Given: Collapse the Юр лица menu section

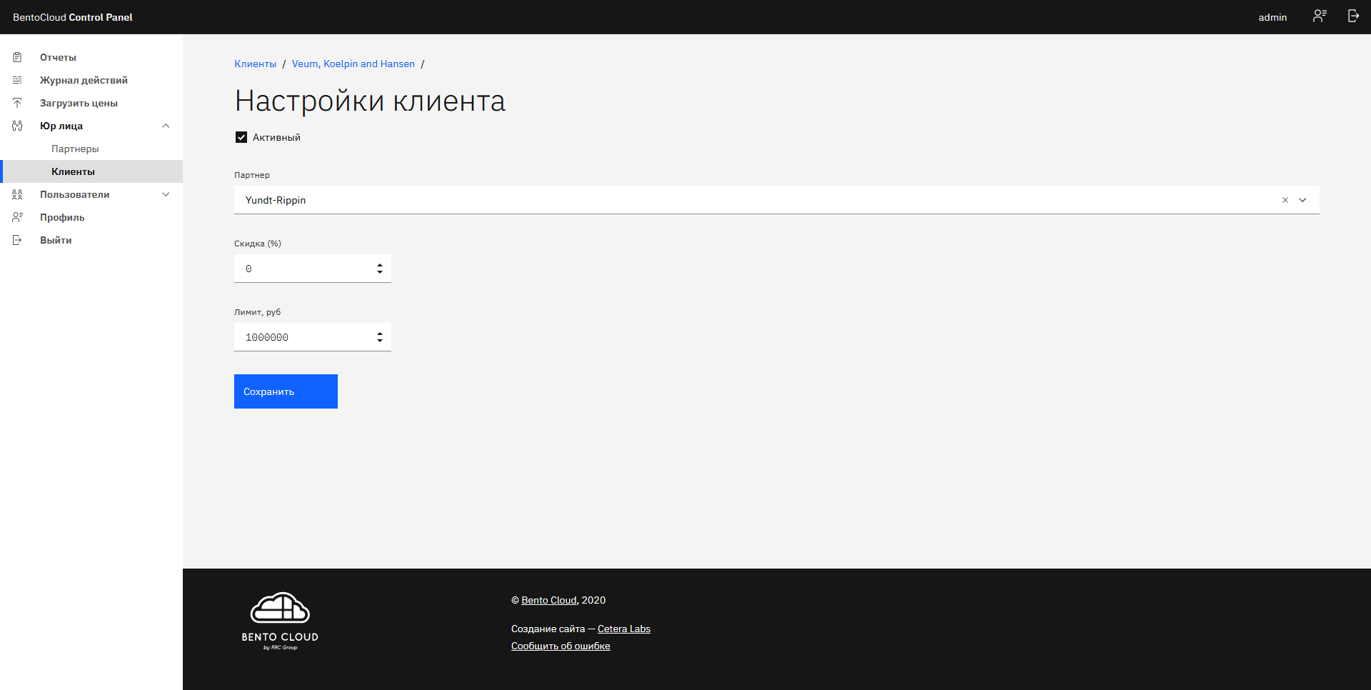Looking at the screenshot, I should pyautogui.click(x=166, y=126).
